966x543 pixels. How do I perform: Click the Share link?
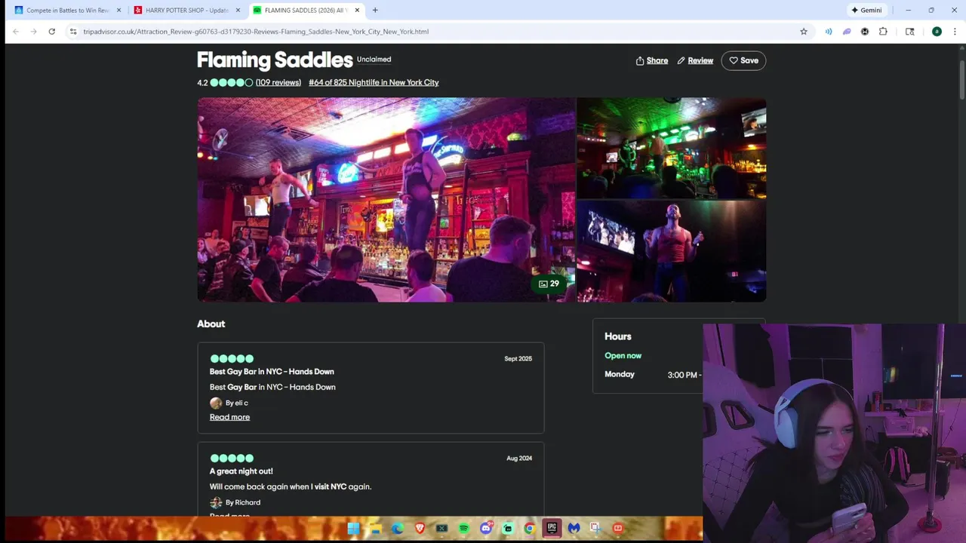(x=657, y=60)
